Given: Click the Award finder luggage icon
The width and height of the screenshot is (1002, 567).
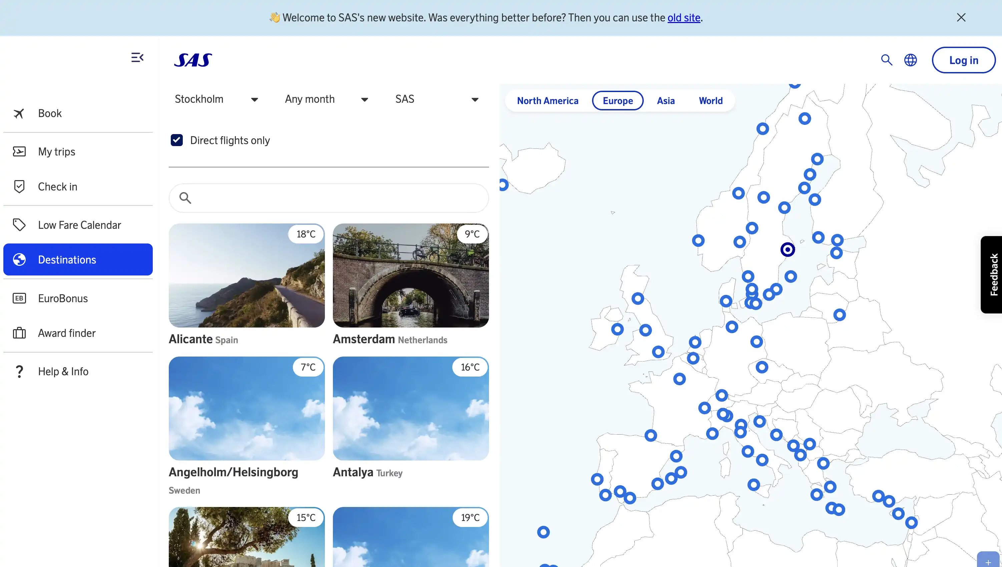Looking at the screenshot, I should coord(19,333).
